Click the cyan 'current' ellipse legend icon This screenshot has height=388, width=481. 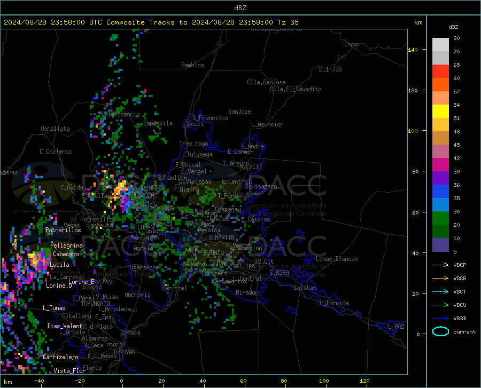pos(440,331)
